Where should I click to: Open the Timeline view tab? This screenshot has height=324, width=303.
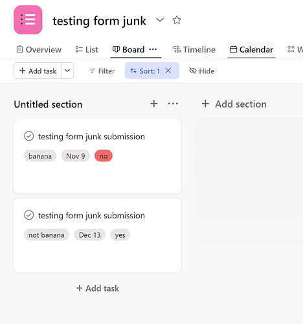pos(194,49)
